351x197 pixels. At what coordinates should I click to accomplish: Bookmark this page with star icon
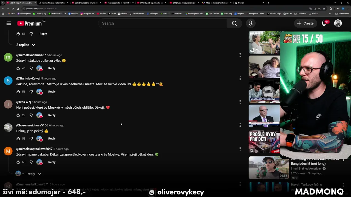click(x=324, y=8)
